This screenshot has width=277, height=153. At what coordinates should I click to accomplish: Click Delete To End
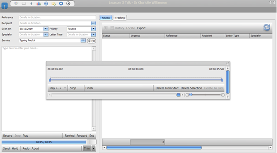click(214, 88)
